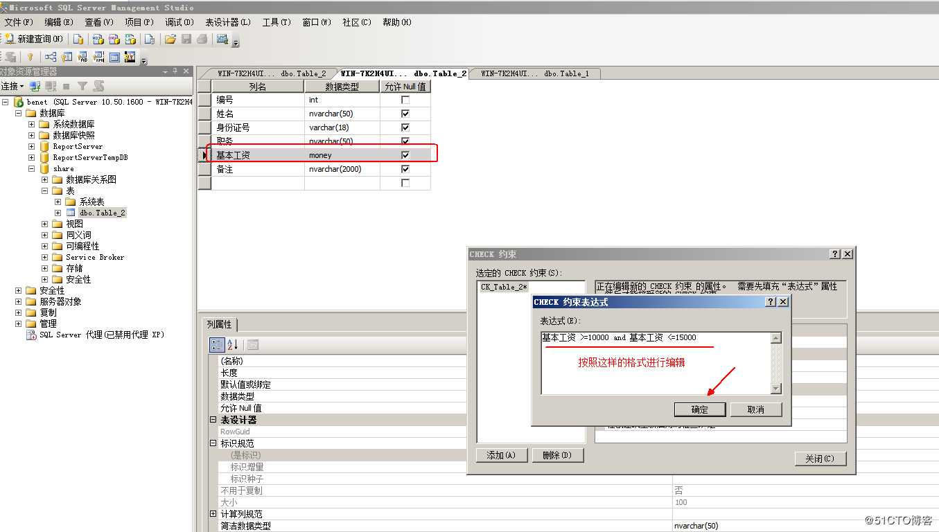Switch to the first dbo.Table_2 tab
This screenshot has width=939, height=532.
270,73
